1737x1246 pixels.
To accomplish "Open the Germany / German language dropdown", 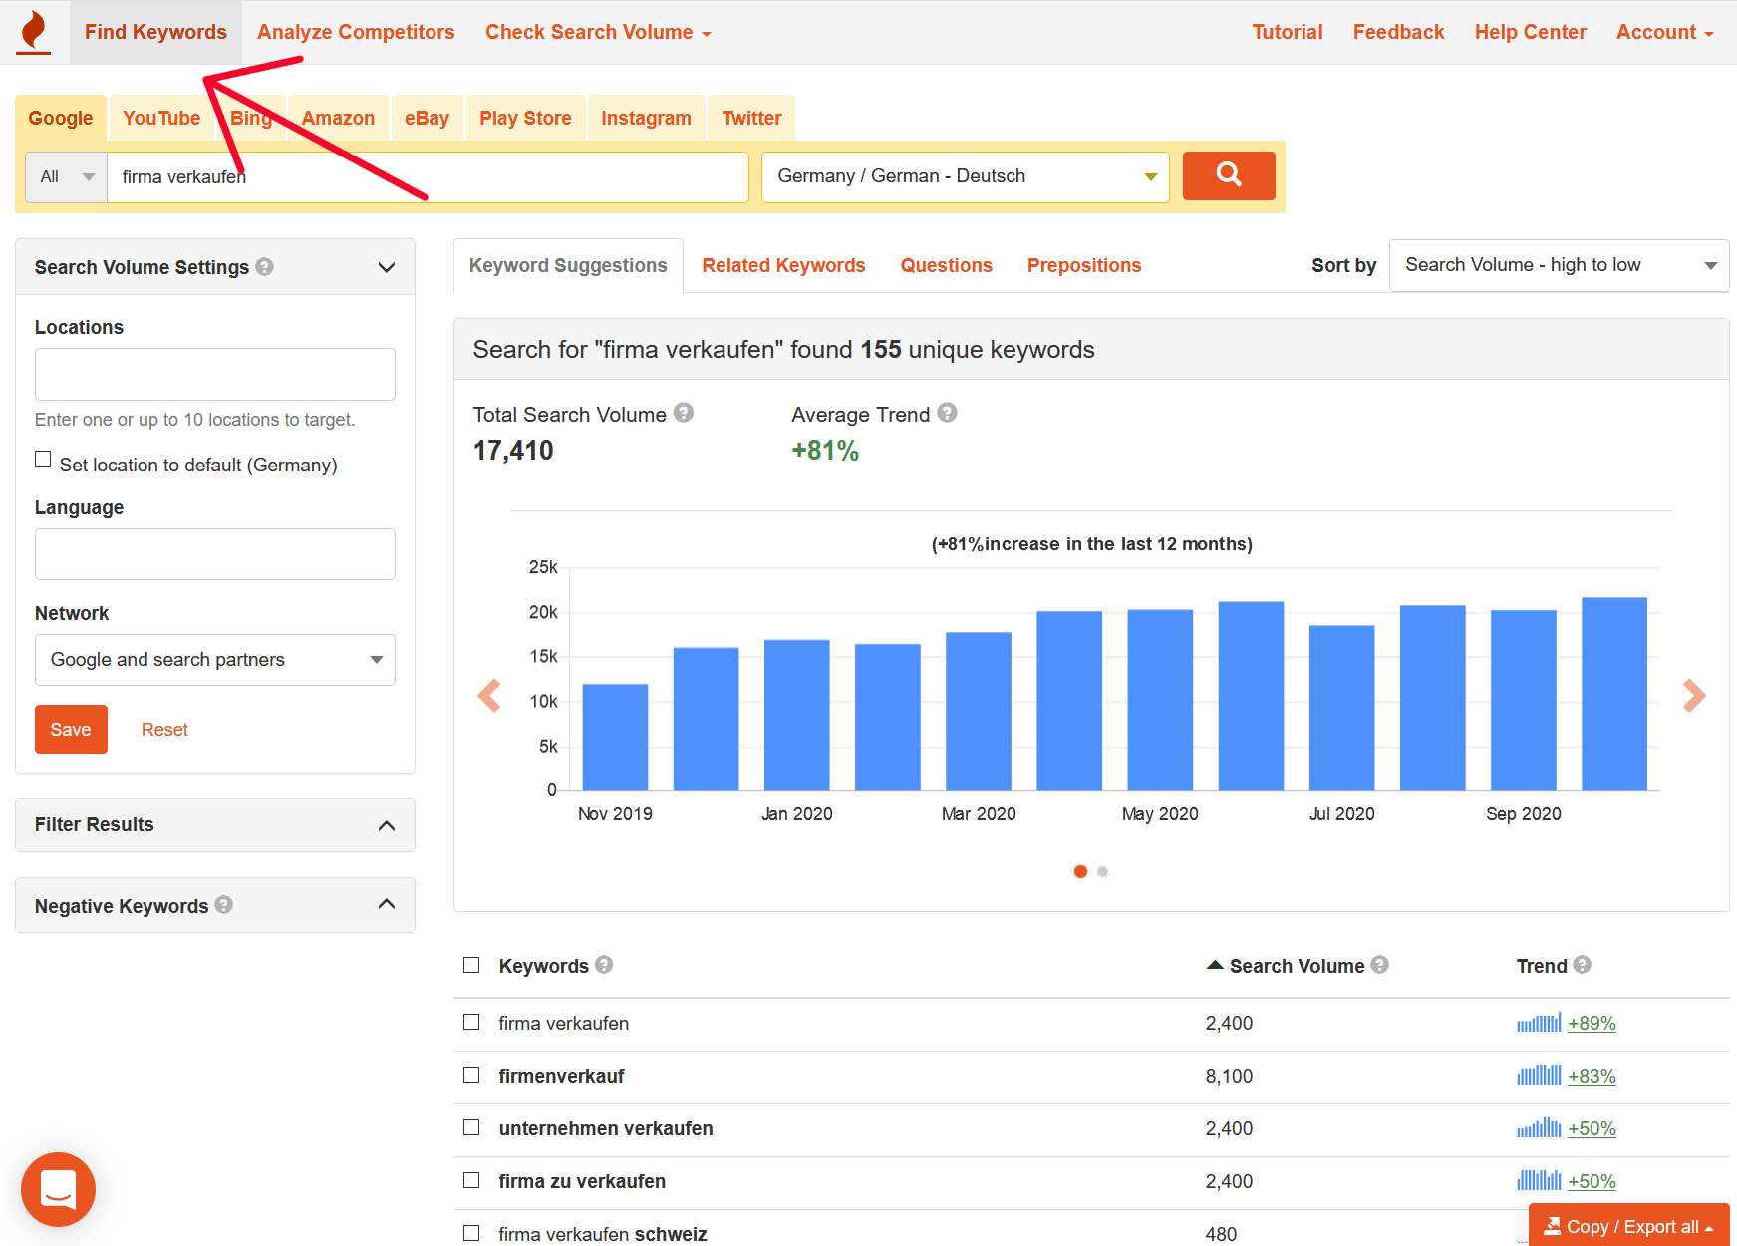I will (965, 176).
